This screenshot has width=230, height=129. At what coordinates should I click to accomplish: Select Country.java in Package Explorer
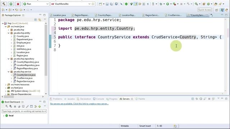23,36
